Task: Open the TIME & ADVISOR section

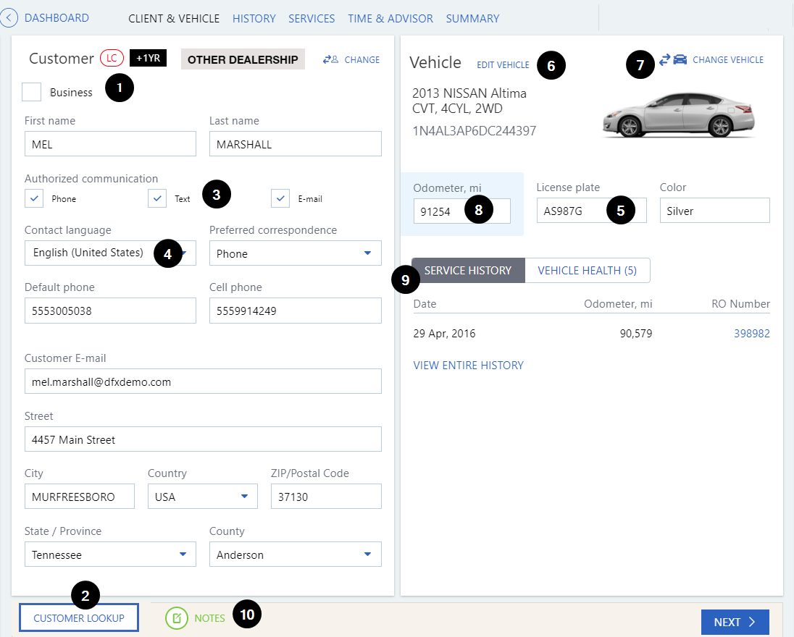Action: pos(390,18)
